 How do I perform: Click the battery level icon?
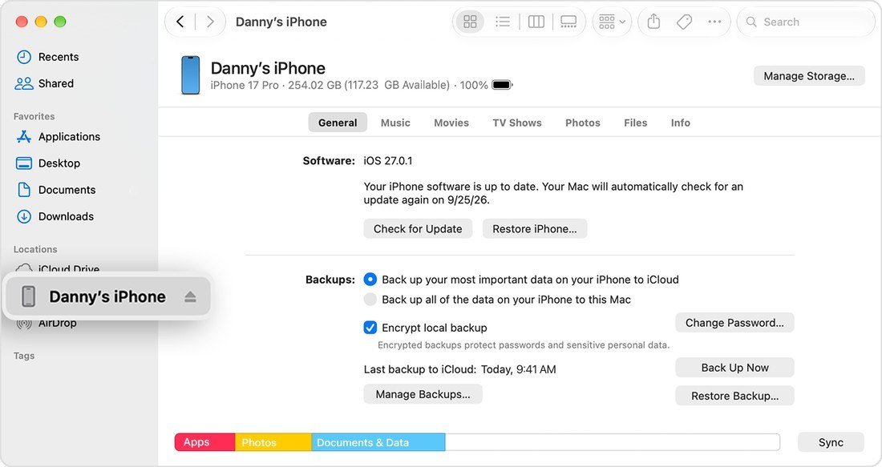pos(502,85)
